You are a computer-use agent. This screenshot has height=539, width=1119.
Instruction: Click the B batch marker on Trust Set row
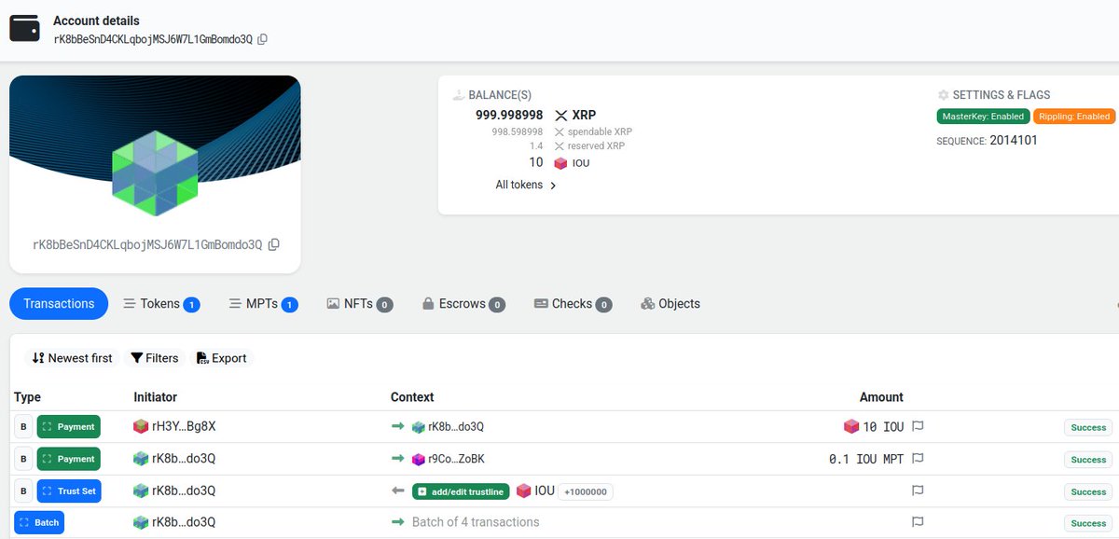point(22,491)
